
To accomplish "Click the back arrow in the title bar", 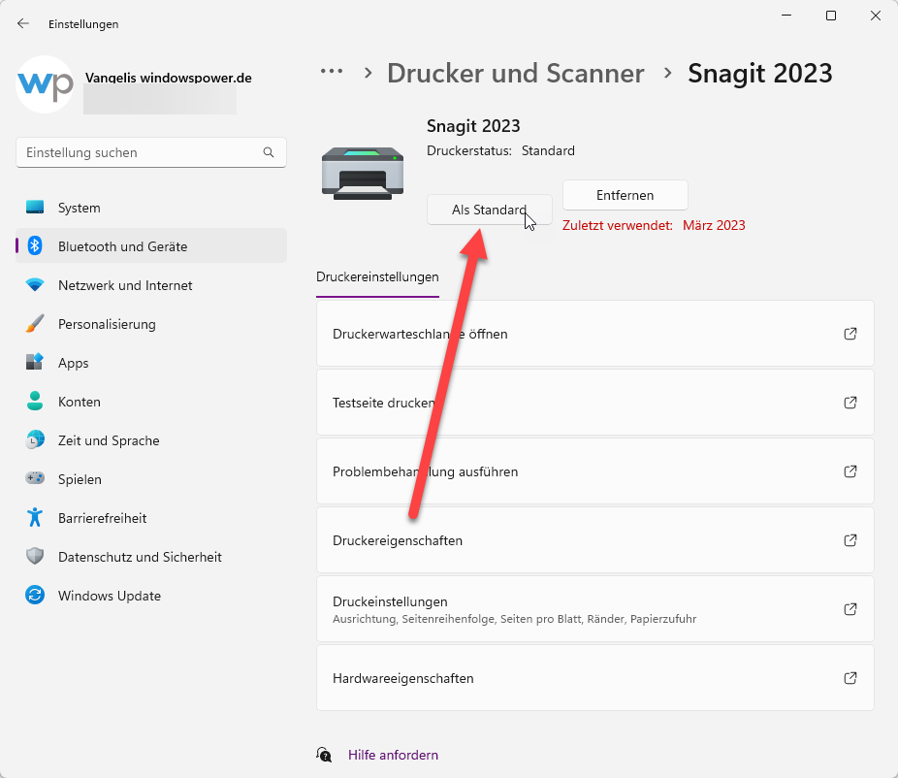I will pyautogui.click(x=23, y=23).
